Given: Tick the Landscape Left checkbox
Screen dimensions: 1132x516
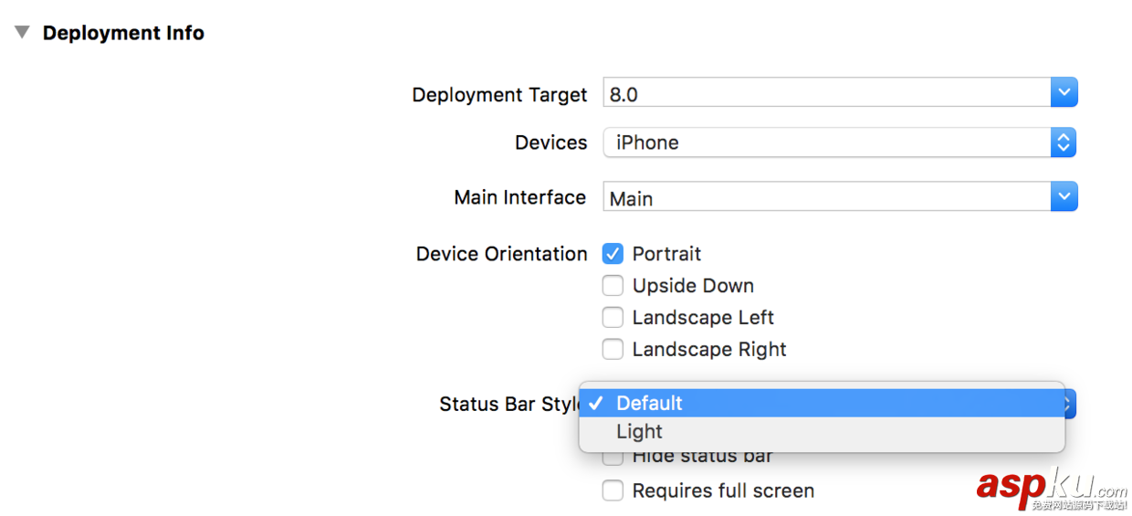Looking at the screenshot, I should point(613,318).
